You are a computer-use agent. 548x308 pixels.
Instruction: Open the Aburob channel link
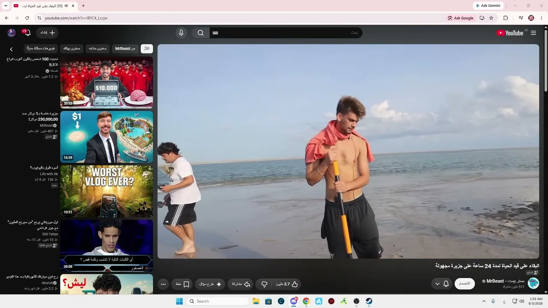pos(47,283)
